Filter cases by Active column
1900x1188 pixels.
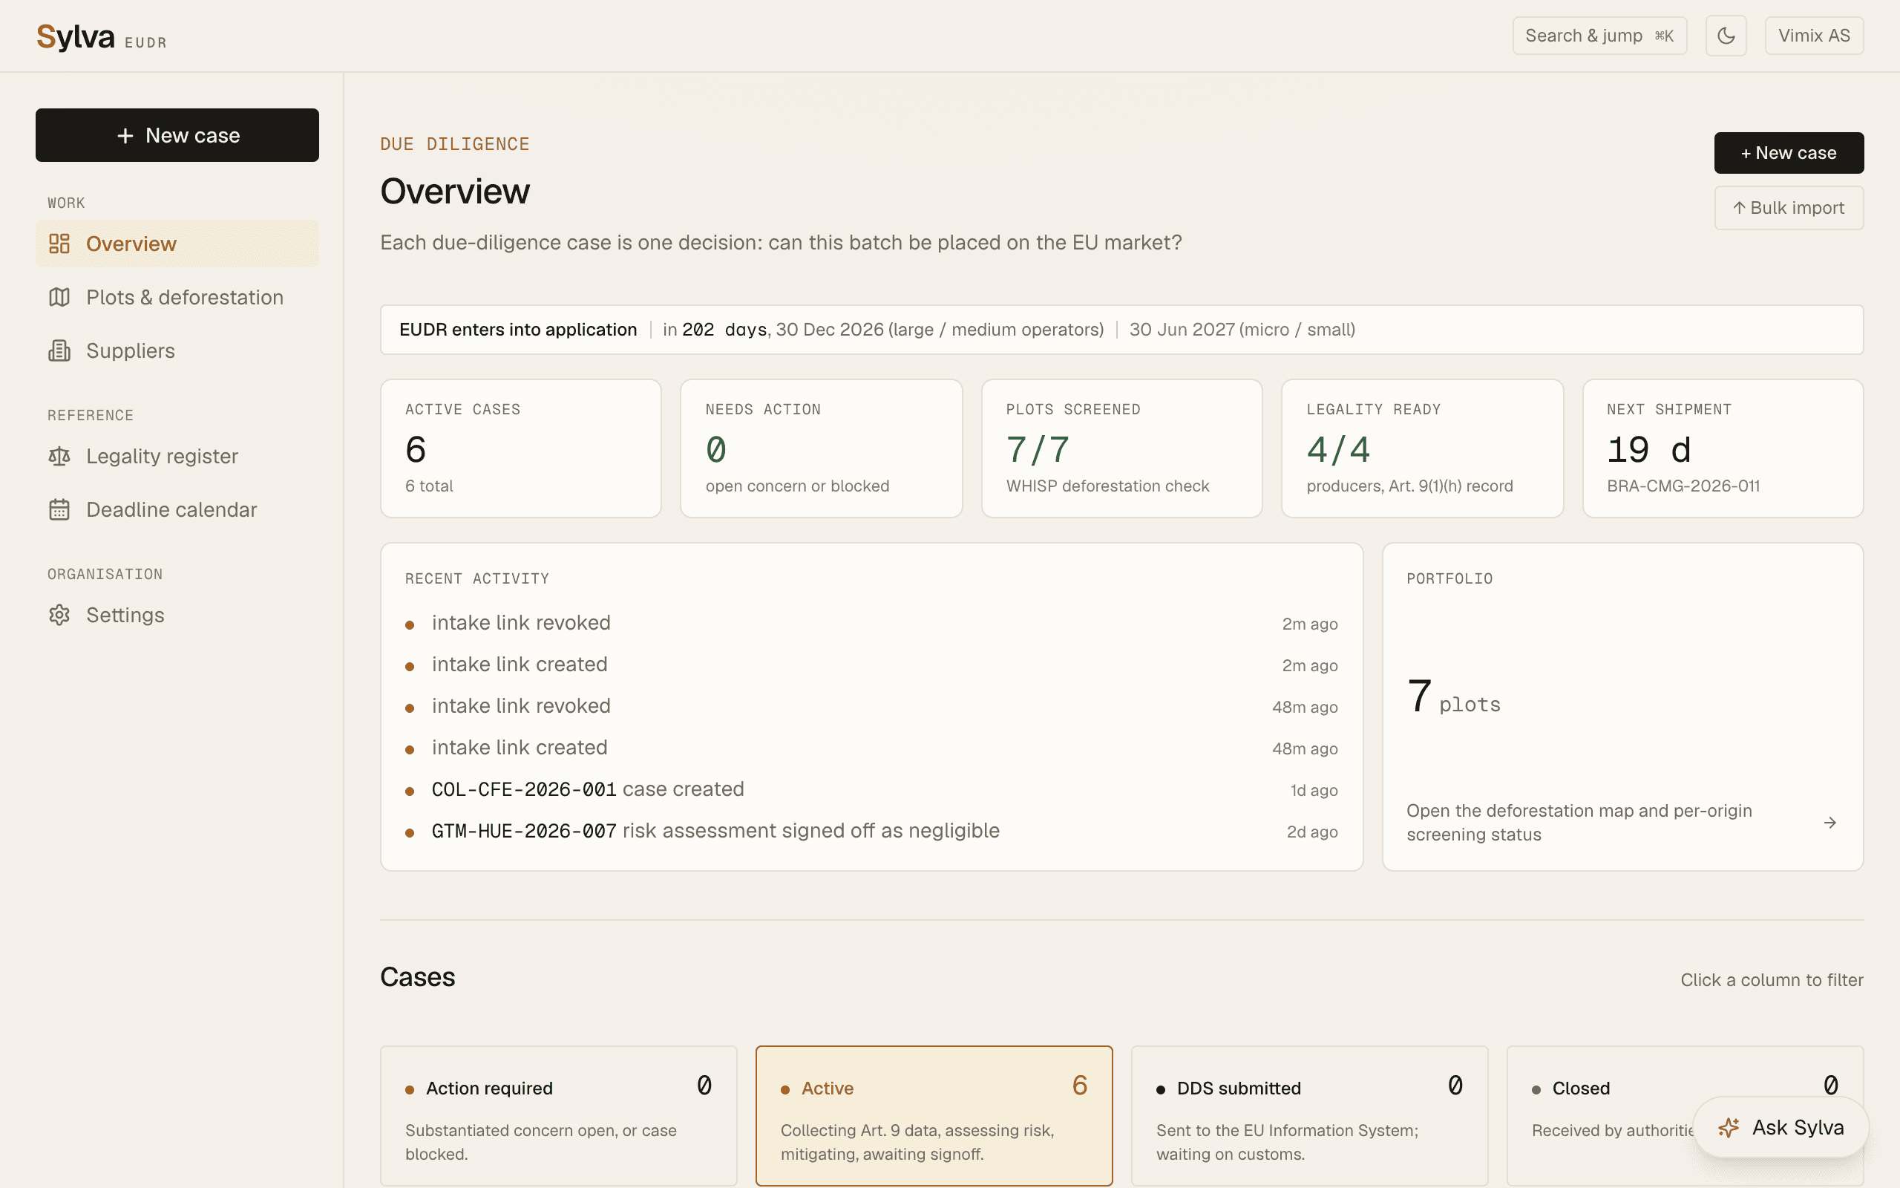934,1115
